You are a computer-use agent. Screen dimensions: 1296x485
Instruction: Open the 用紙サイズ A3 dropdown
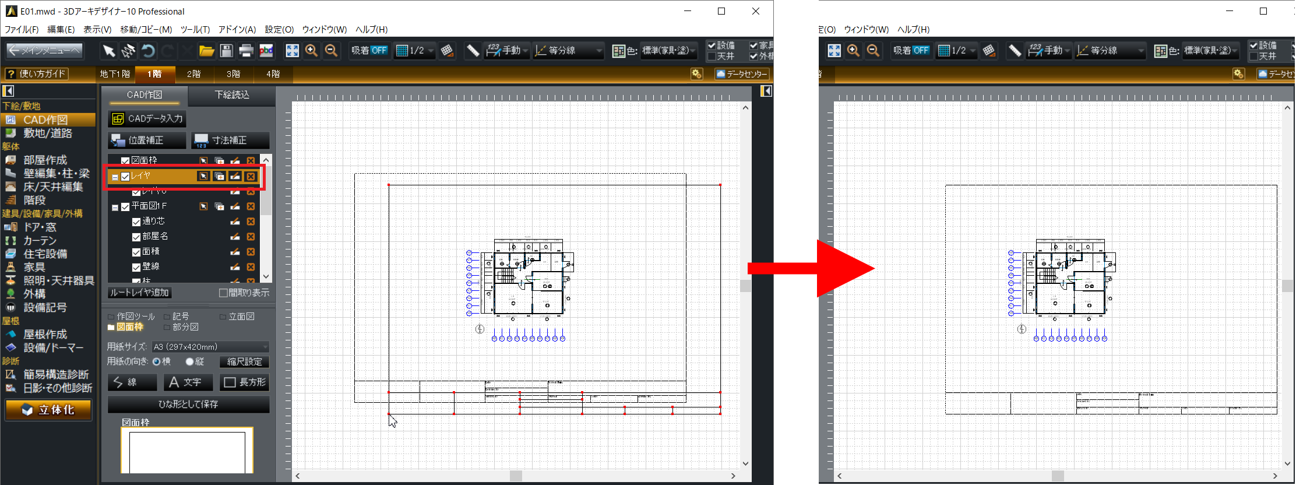pyautogui.click(x=210, y=347)
